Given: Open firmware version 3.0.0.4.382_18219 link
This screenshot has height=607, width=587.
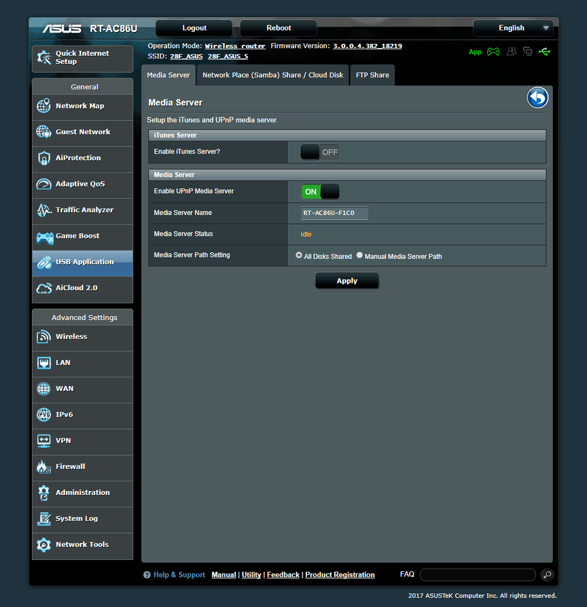Looking at the screenshot, I should coord(367,46).
